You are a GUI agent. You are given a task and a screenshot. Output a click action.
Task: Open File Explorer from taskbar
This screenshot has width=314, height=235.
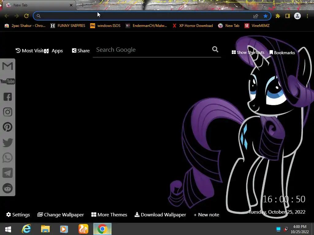[45, 229]
